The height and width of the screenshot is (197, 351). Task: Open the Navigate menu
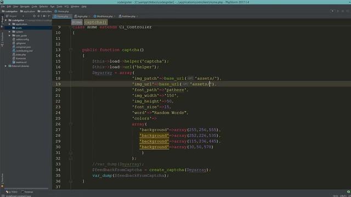point(25,7)
